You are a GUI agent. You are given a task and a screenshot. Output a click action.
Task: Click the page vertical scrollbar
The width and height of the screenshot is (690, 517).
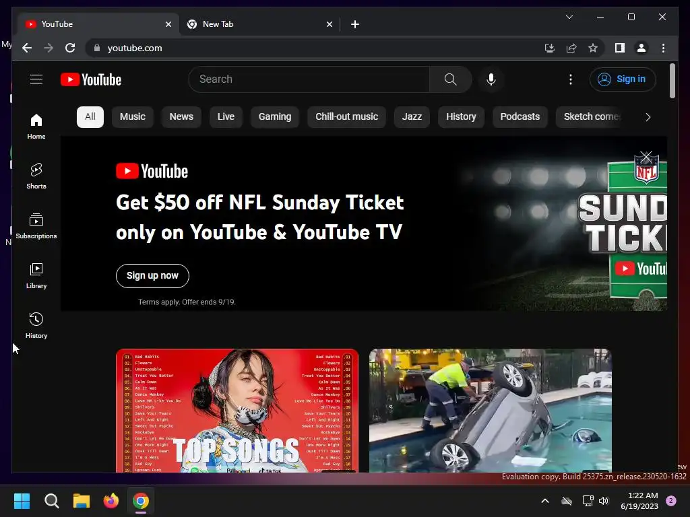point(672,81)
